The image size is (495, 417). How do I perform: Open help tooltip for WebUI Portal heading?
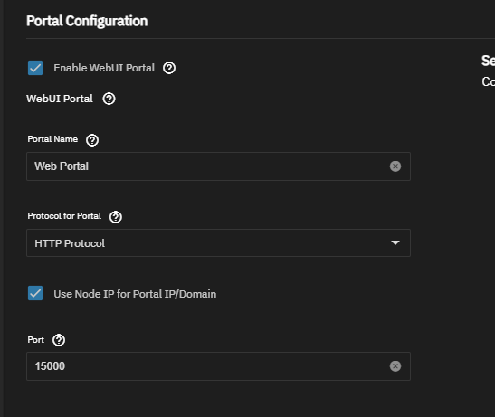tap(109, 99)
